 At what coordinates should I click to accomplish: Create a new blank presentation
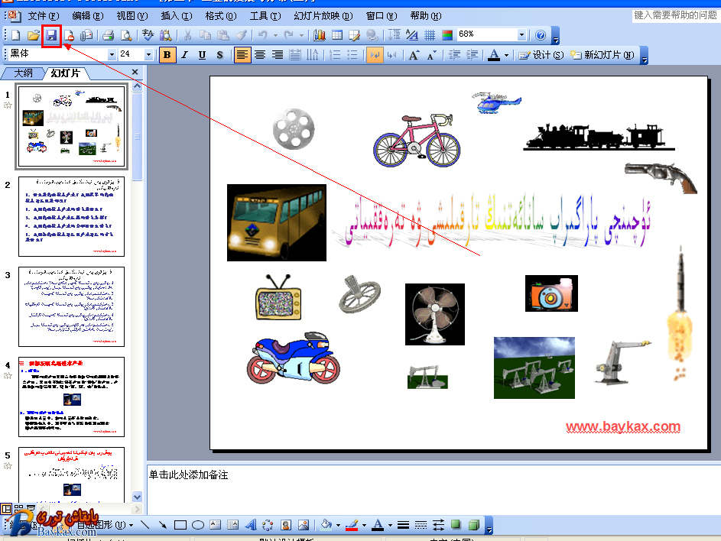(15, 35)
